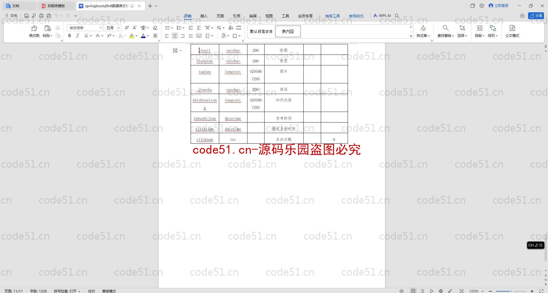Align text right
This screenshot has height=293, width=548.
[183, 36]
